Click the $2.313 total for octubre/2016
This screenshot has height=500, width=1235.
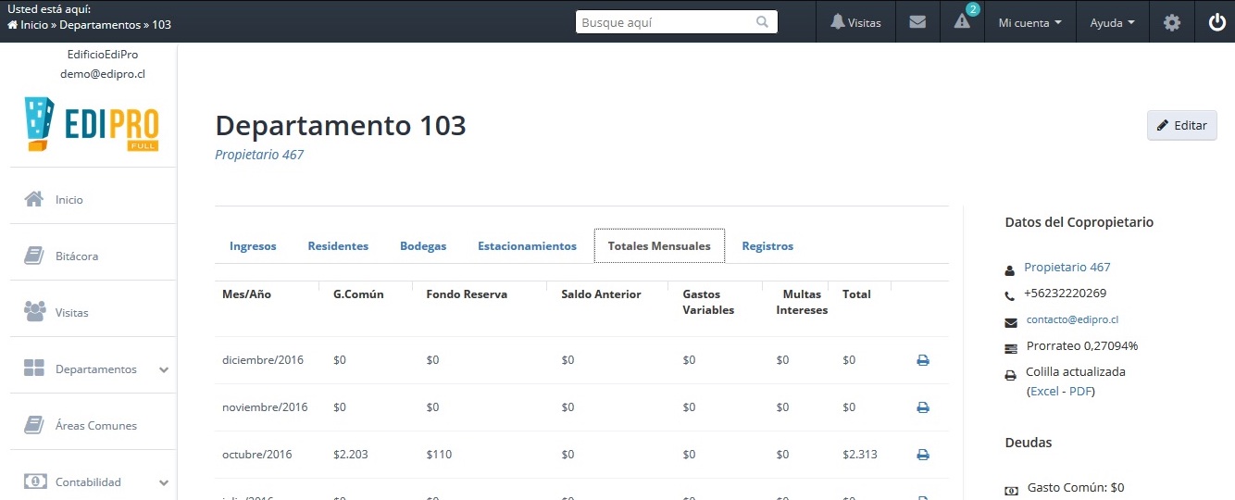click(860, 455)
